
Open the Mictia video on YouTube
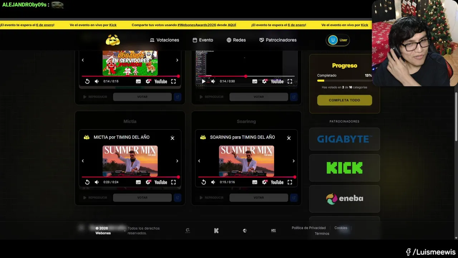[161, 182]
